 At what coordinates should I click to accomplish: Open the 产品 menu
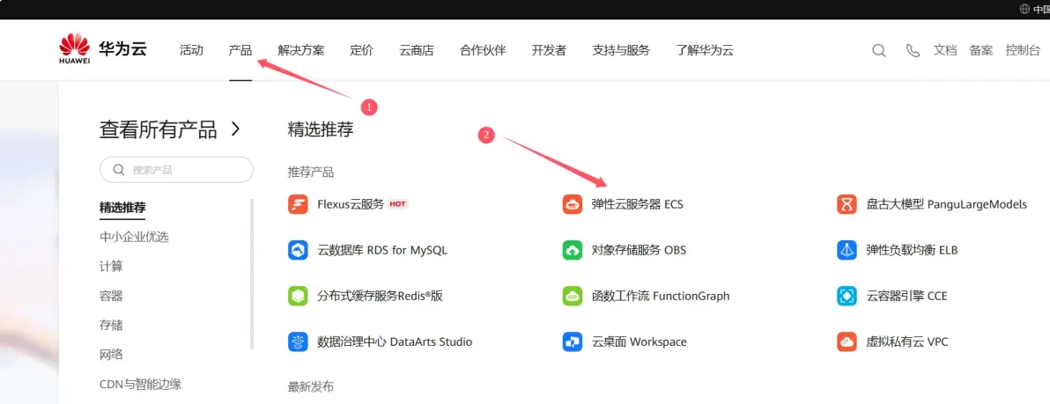pyautogui.click(x=240, y=50)
